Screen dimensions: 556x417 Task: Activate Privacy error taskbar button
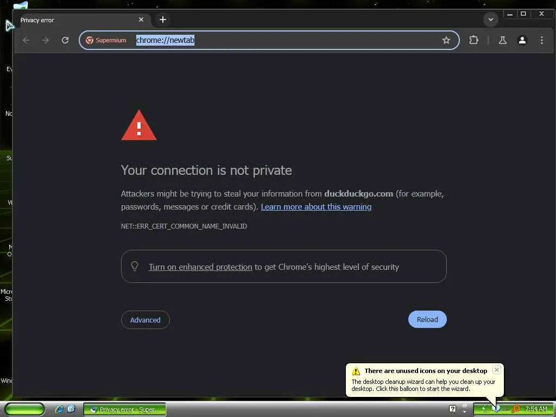[125, 409]
